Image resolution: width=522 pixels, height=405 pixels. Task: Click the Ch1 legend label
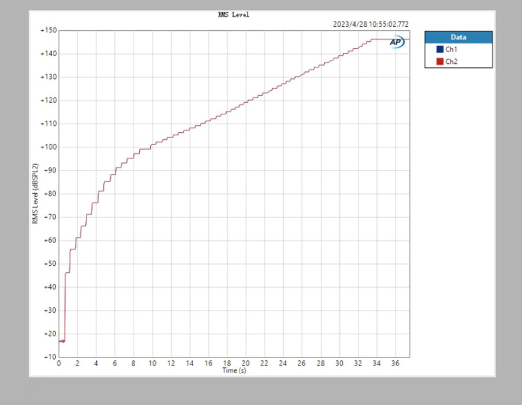[x=451, y=50]
